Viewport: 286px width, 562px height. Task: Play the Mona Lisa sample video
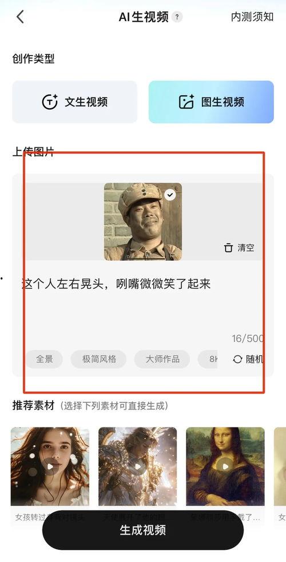tap(225, 466)
